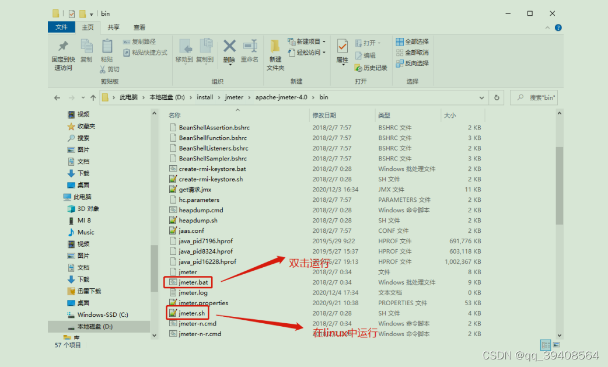Sort by Name column header
The height and width of the screenshot is (367, 608).
(174, 115)
